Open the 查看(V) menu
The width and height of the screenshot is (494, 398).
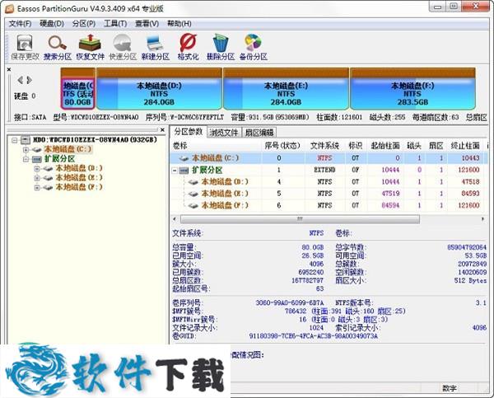pos(147,24)
